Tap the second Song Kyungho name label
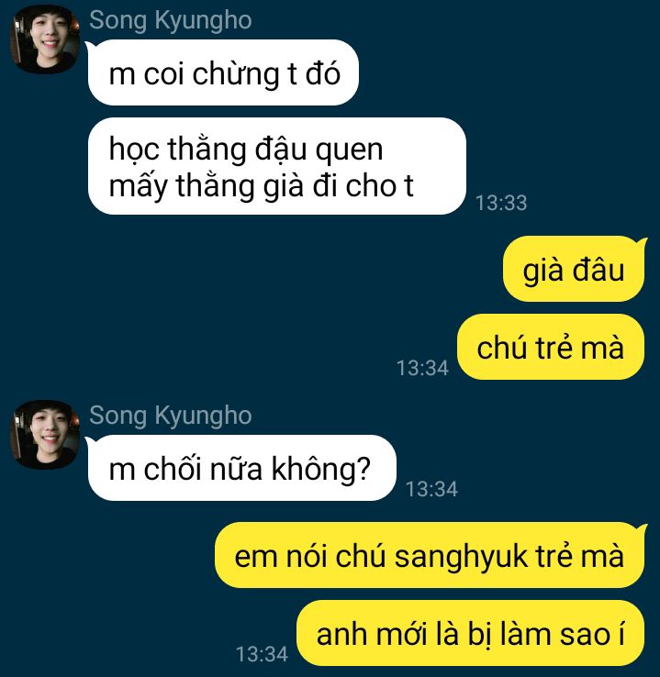 click(x=170, y=416)
